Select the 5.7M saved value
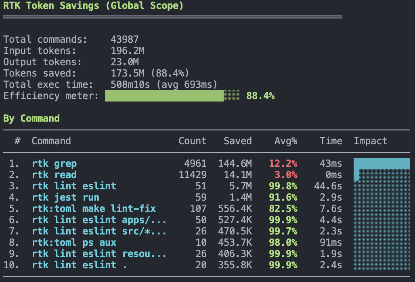The image size is (415, 282). pos(241,186)
